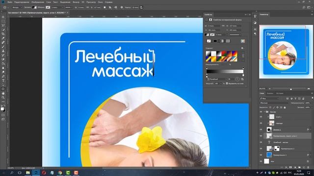Screen dimensions: 314x176
Task: Select the Eyedropper tool
Action: (3, 38)
